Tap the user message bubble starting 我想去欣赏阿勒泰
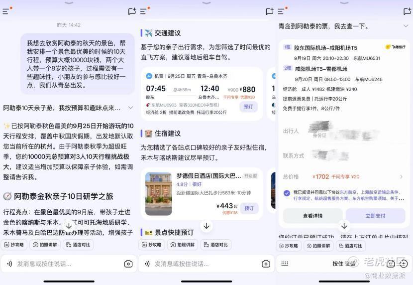The width and height of the screenshot is (413, 285). tap(78, 64)
